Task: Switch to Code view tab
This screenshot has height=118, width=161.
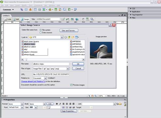Action: click(x=8, y=19)
